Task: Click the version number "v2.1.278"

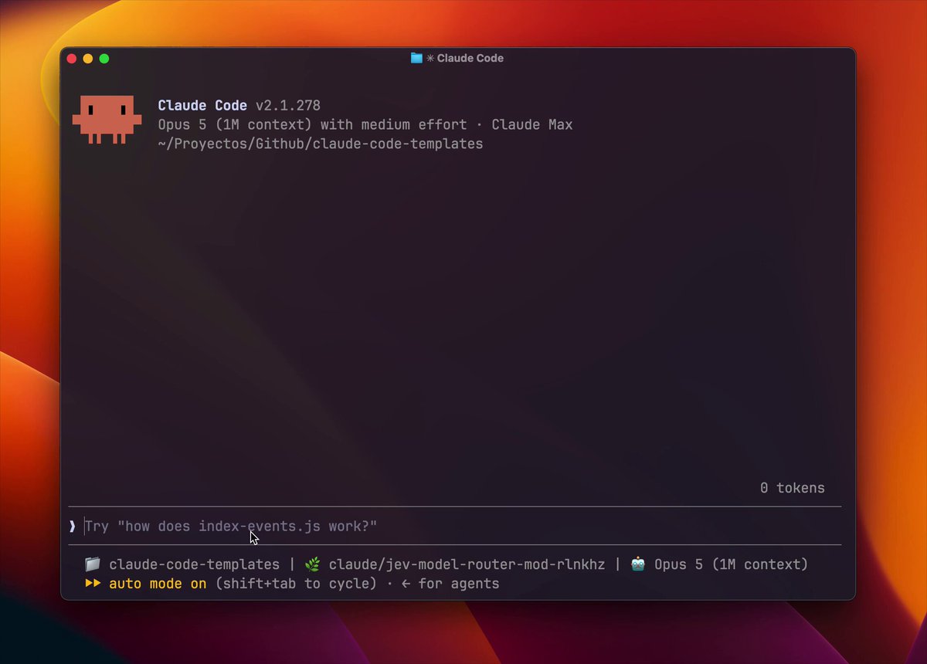Action: 288,105
